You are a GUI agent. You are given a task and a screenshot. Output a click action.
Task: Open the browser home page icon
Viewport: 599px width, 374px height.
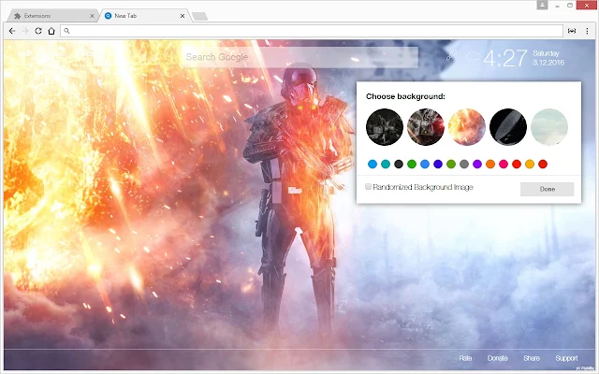coord(51,31)
